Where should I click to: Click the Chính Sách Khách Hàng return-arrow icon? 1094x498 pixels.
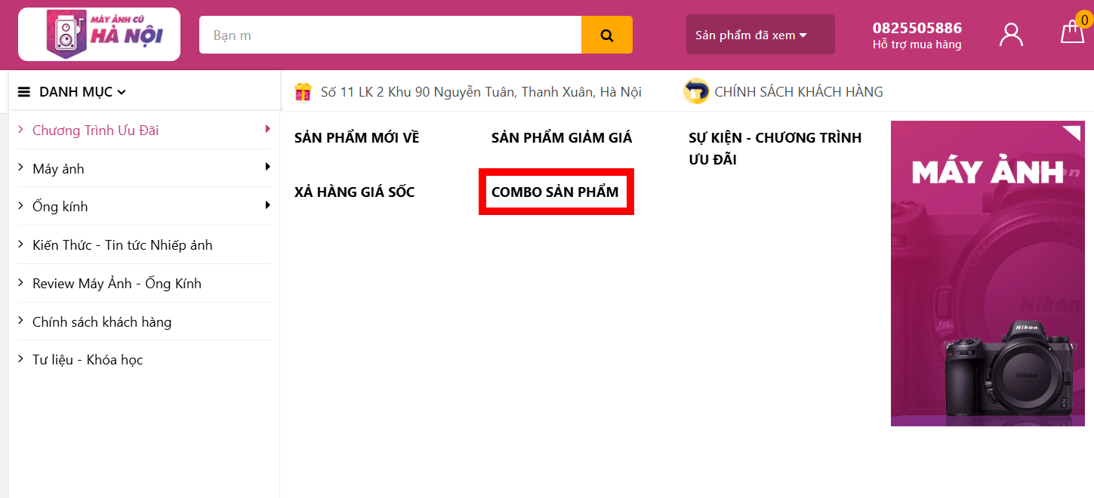tap(696, 91)
